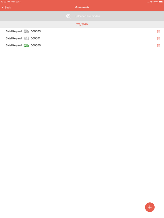Toggle 'Uploaded are hidden' filter text
The image size is (164, 218).
(87, 16)
